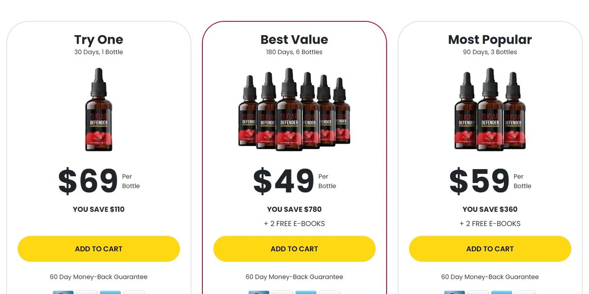The image size is (589, 294).
Task: Click the 180 Days, 6 Bottles subtitle
Action: point(294,52)
